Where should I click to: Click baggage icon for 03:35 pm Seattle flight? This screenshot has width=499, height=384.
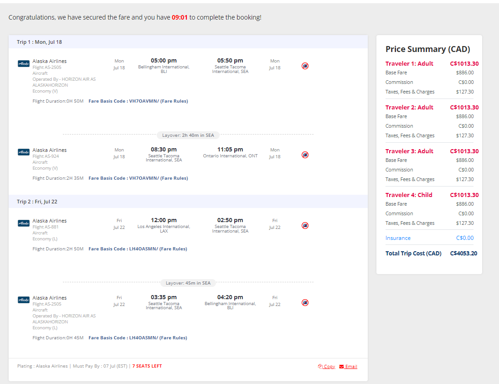[x=305, y=302]
